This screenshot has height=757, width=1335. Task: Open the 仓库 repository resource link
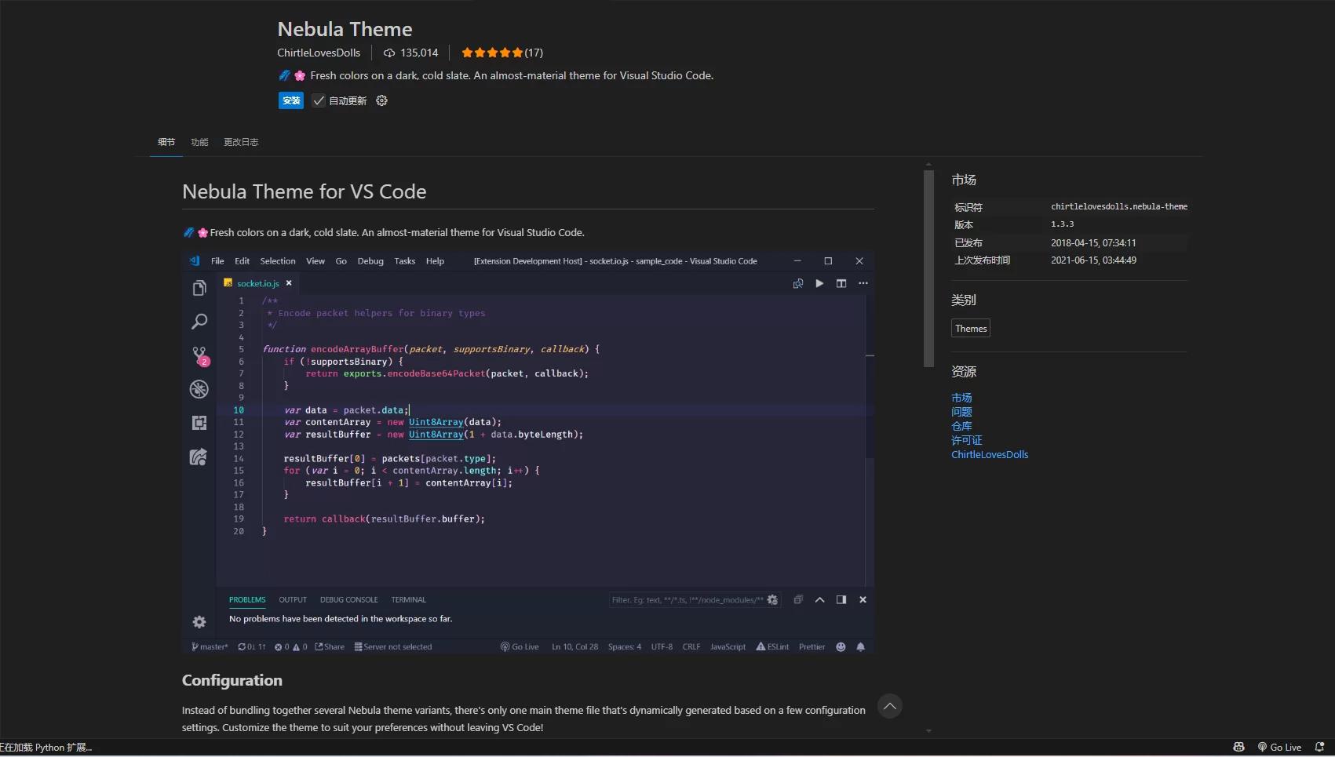[x=961, y=426]
